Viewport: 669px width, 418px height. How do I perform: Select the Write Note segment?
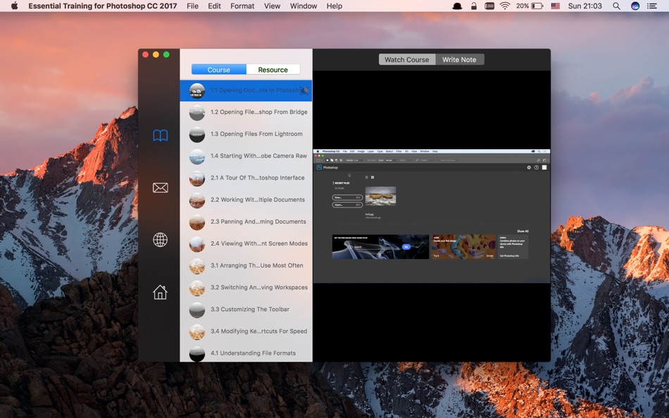tap(460, 60)
